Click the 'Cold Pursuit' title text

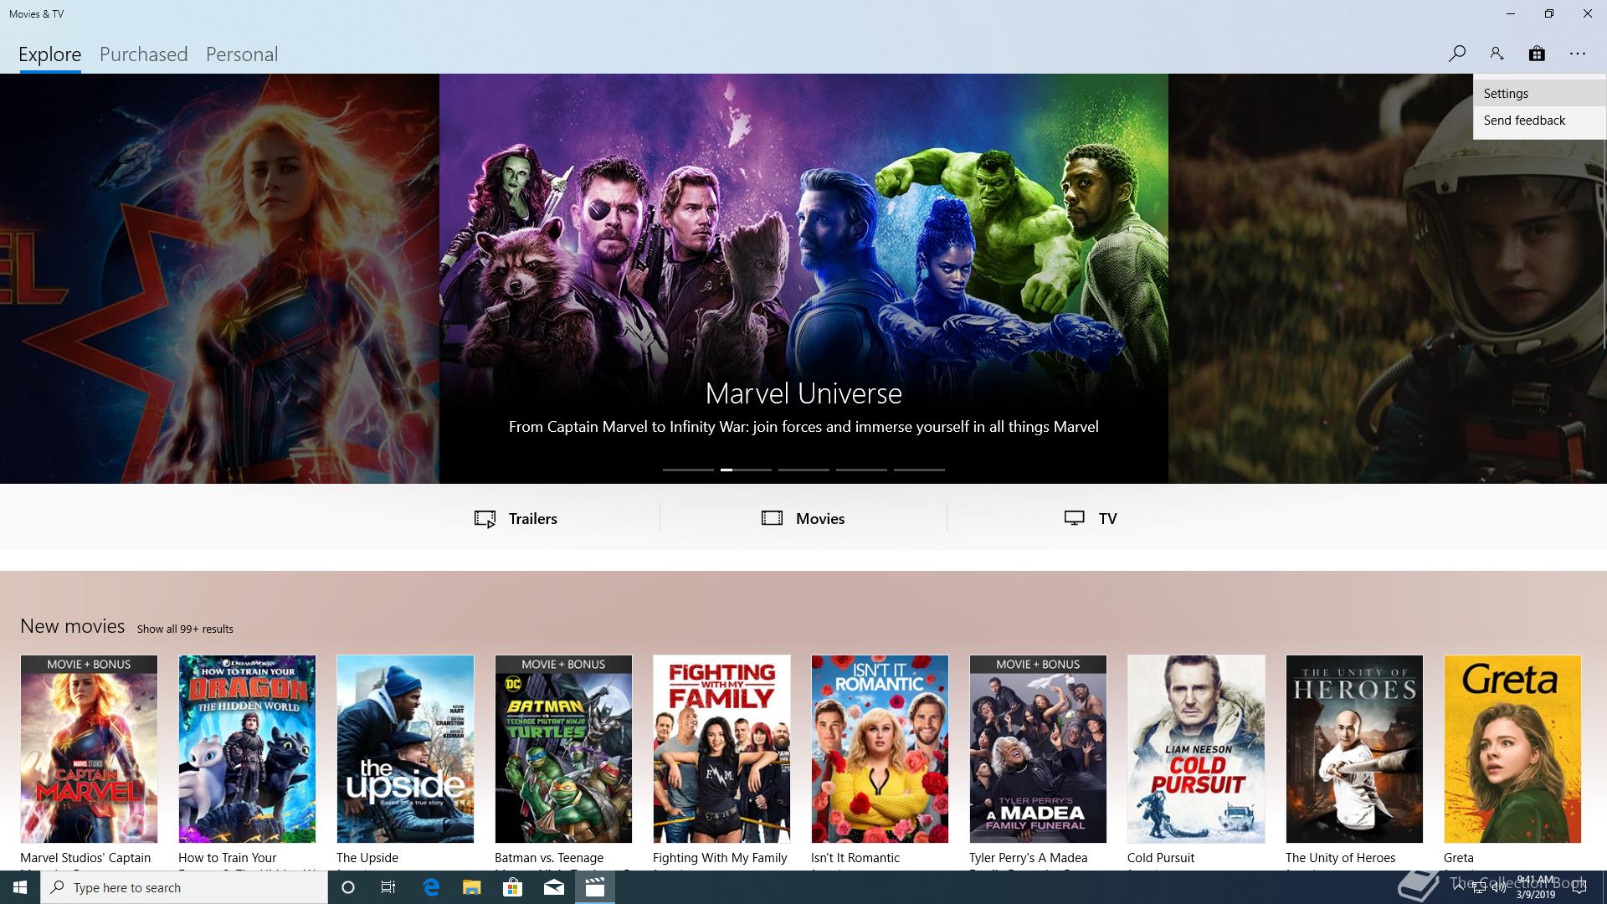[x=1161, y=858]
